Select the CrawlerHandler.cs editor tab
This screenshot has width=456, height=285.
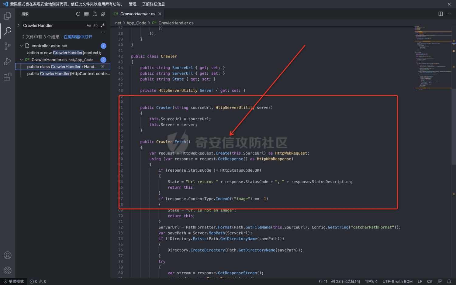pyautogui.click(x=137, y=14)
